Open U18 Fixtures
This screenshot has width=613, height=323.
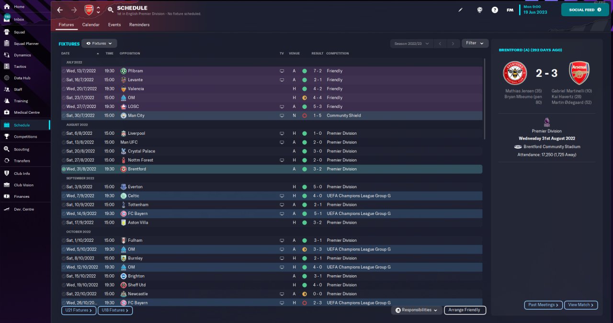[115, 311]
